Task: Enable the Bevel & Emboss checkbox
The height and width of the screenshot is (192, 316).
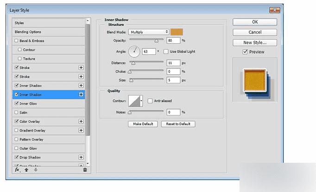Action: 16,40
